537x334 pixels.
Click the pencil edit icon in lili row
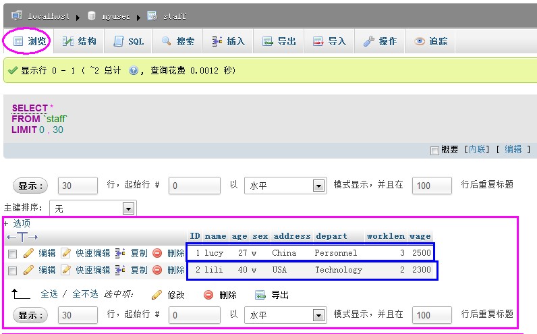[28, 270]
